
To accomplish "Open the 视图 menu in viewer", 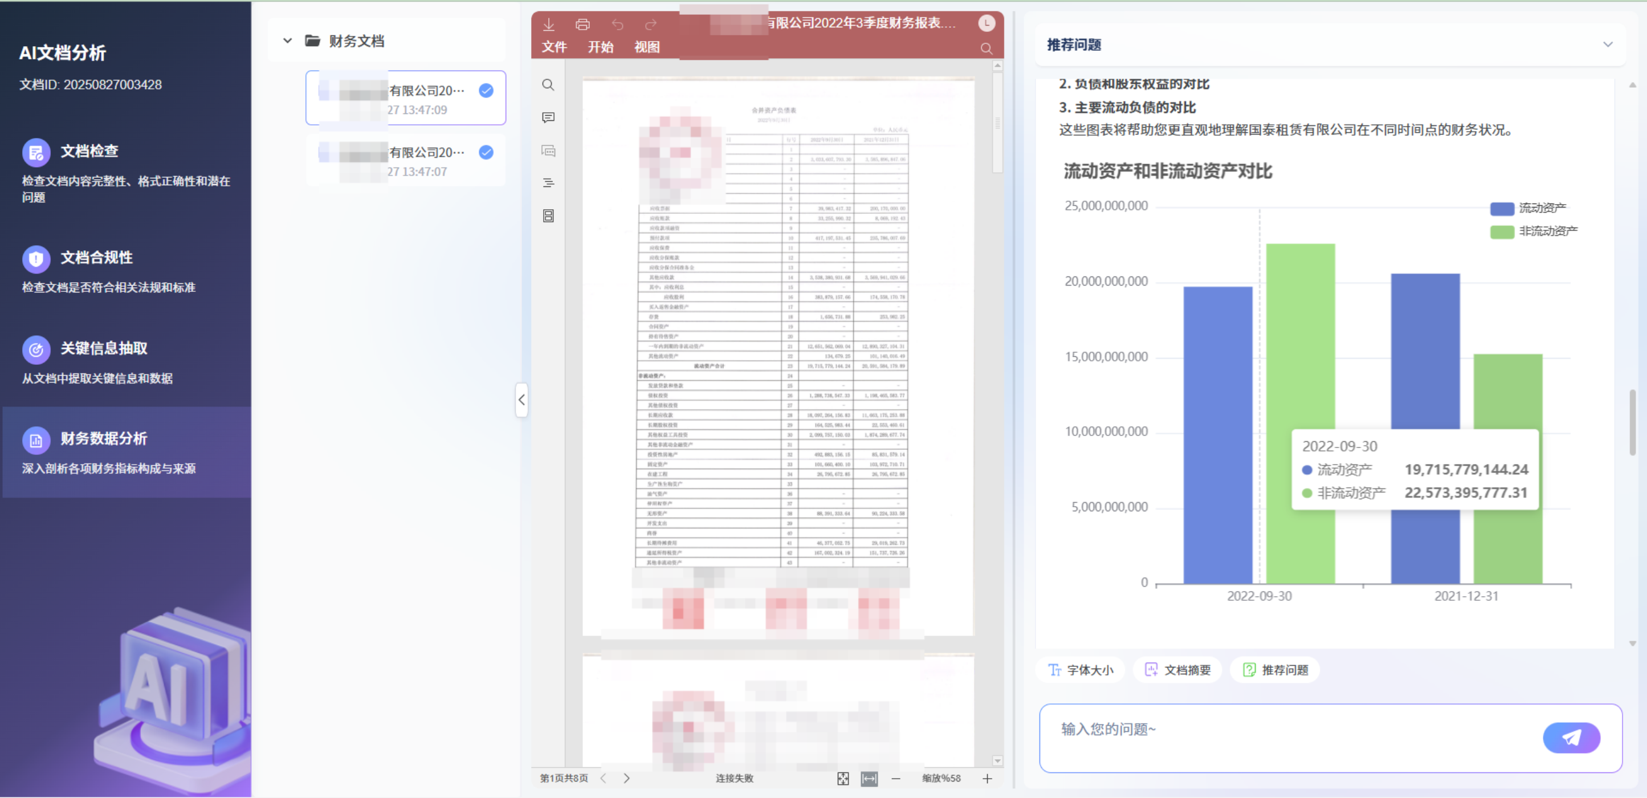I will coord(646,47).
